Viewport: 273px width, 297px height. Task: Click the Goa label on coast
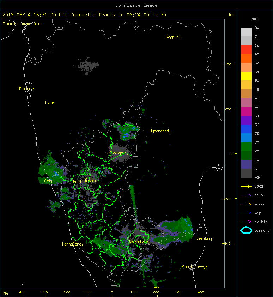click(47, 181)
